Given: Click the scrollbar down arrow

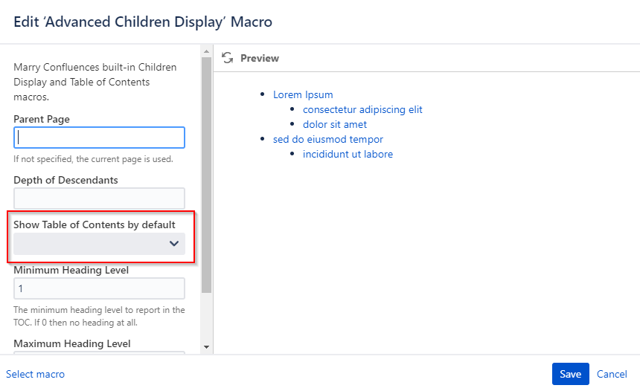Looking at the screenshot, I should 207,347.
